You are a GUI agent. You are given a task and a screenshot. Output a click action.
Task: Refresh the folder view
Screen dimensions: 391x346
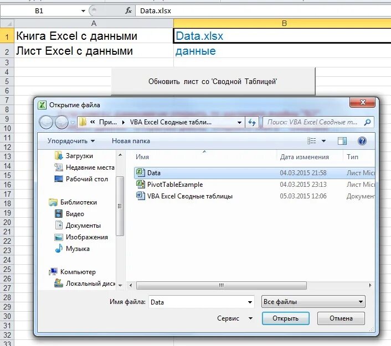(x=252, y=122)
